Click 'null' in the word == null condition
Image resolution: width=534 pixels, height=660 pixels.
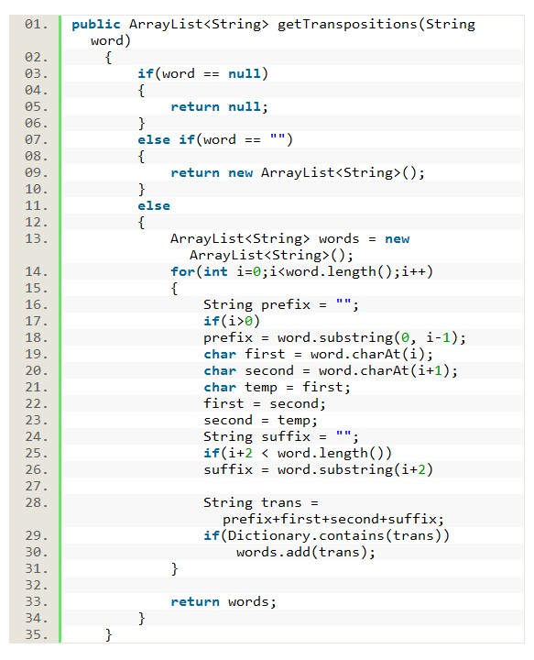[245, 73]
